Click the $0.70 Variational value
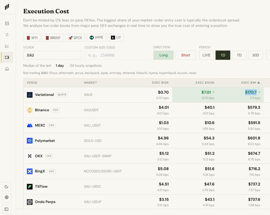The height and width of the screenshot is (215, 270). pyautogui.click(x=163, y=92)
